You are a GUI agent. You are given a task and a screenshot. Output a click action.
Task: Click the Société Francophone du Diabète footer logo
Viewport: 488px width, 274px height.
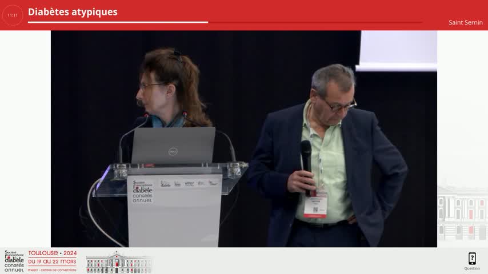tap(14, 261)
